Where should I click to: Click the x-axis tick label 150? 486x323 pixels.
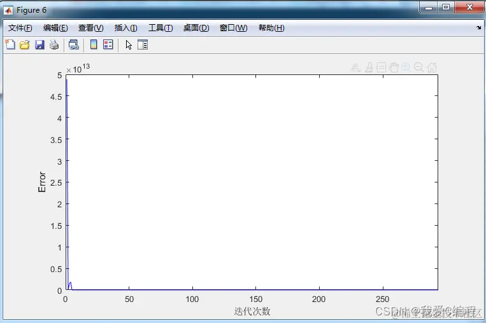pos(255,299)
